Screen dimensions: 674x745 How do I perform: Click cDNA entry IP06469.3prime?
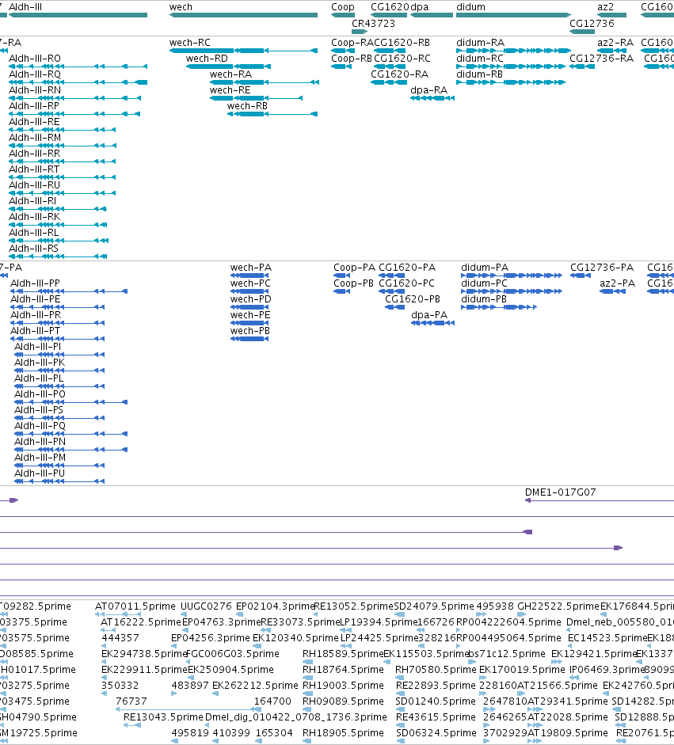click(x=607, y=670)
